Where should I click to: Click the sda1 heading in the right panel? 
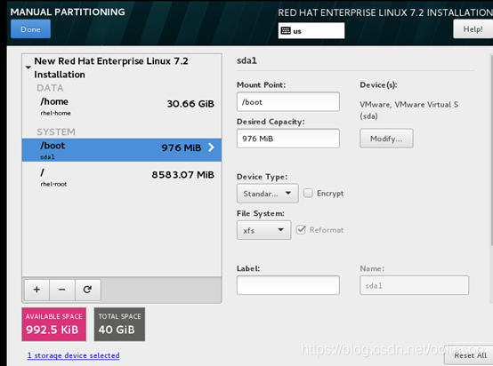coord(246,60)
